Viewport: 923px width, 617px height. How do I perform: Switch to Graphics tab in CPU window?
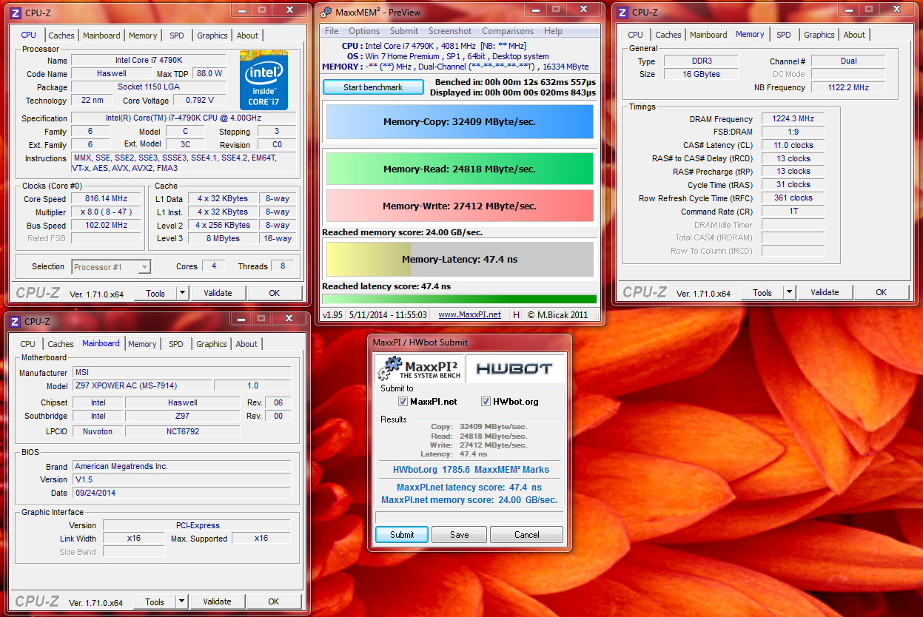212,36
